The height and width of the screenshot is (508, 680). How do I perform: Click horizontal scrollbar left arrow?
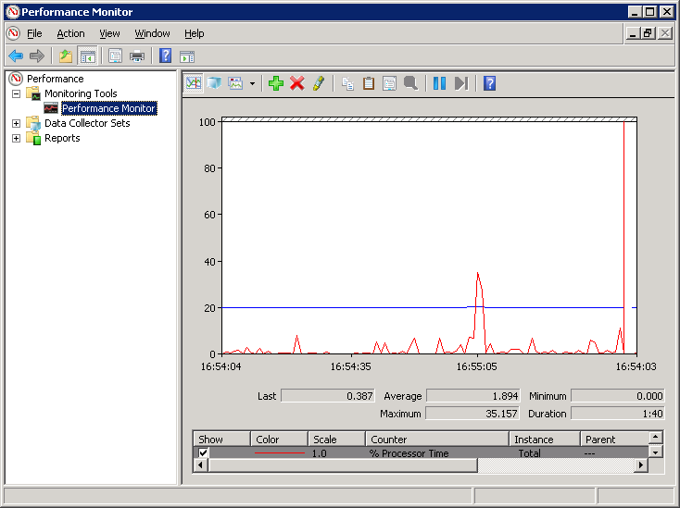pos(200,465)
